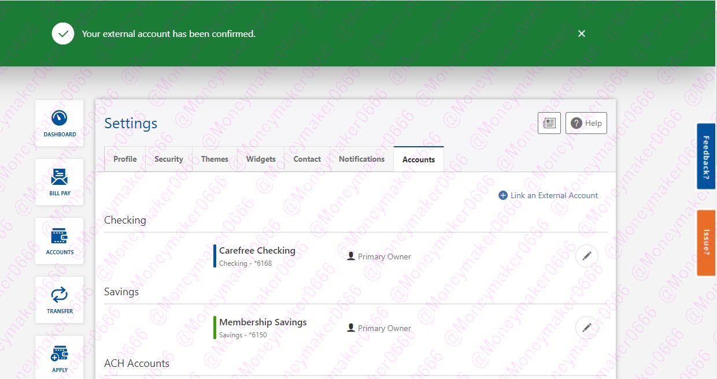Click Link an External Account
Image resolution: width=717 pixels, height=379 pixels.
coord(548,195)
